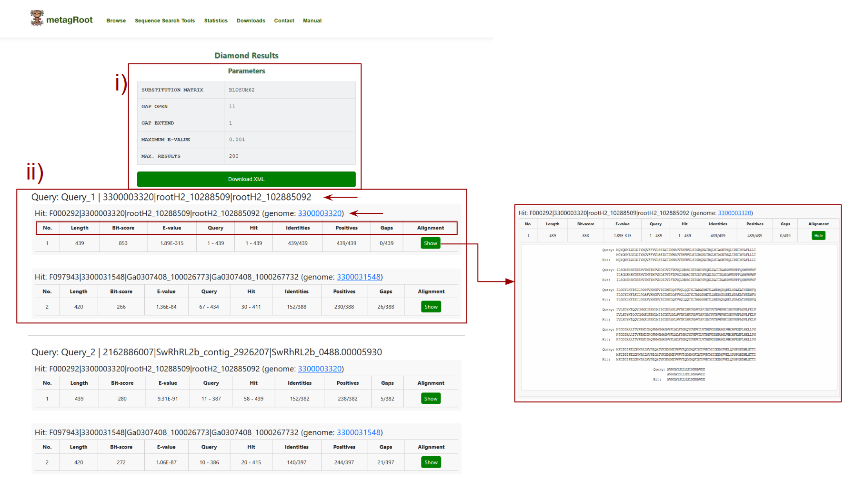Click the Download XML button
The width and height of the screenshot is (855, 481).
(246, 179)
